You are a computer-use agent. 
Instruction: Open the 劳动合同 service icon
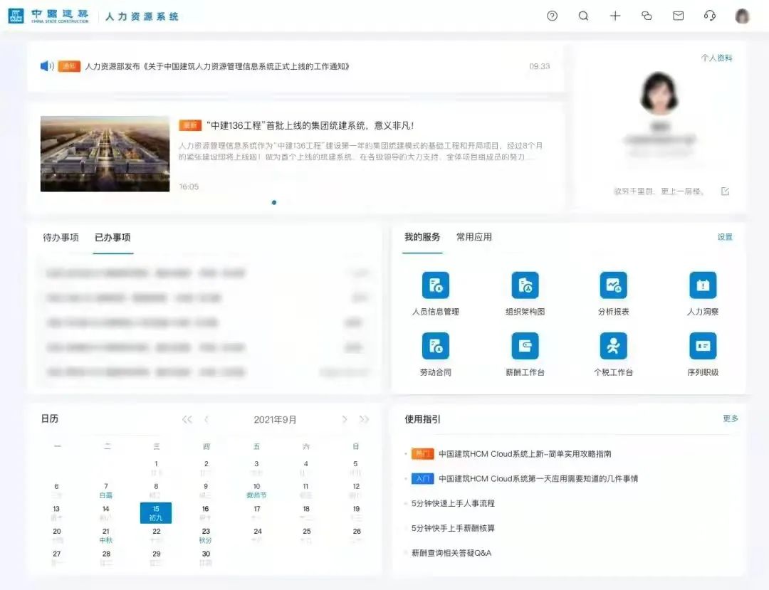tap(435, 346)
